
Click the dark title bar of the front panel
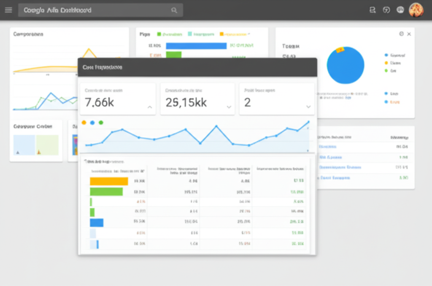197,67
